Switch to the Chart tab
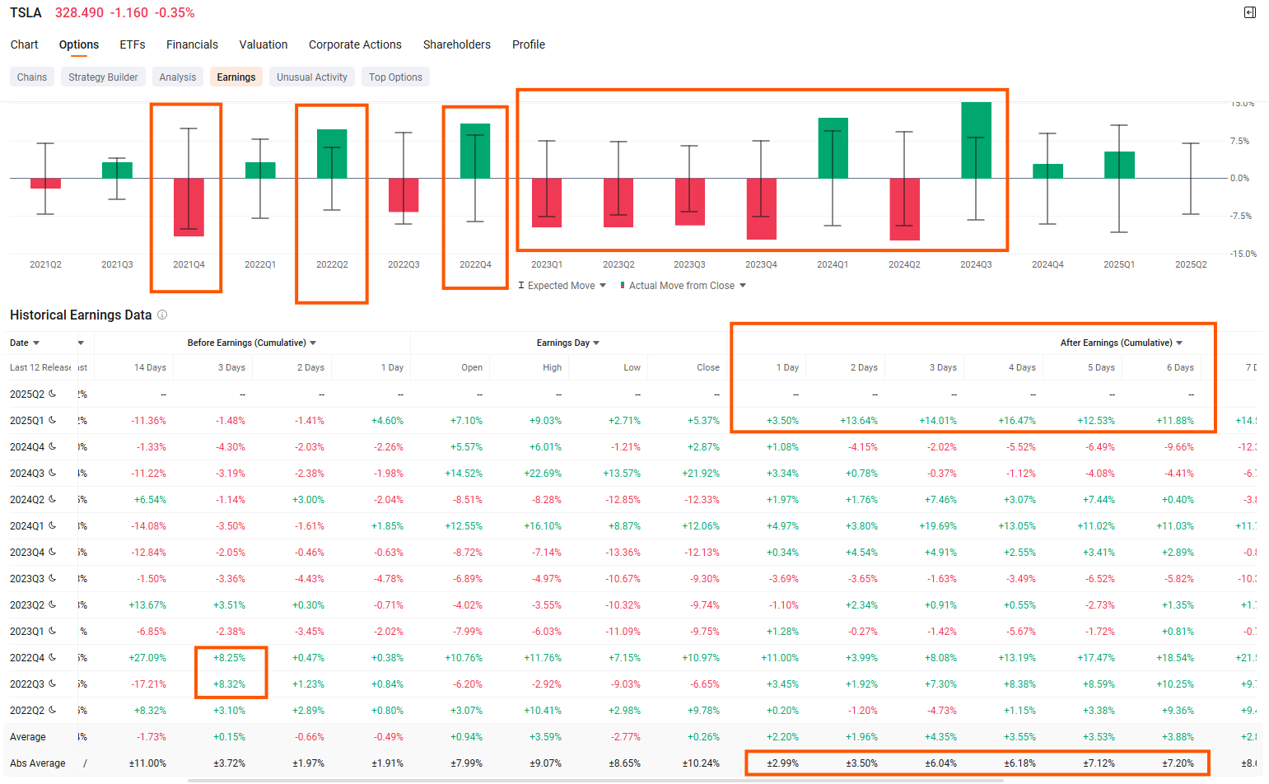Image resolution: width=1269 pixels, height=784 pixels. (x=24, y=44)
